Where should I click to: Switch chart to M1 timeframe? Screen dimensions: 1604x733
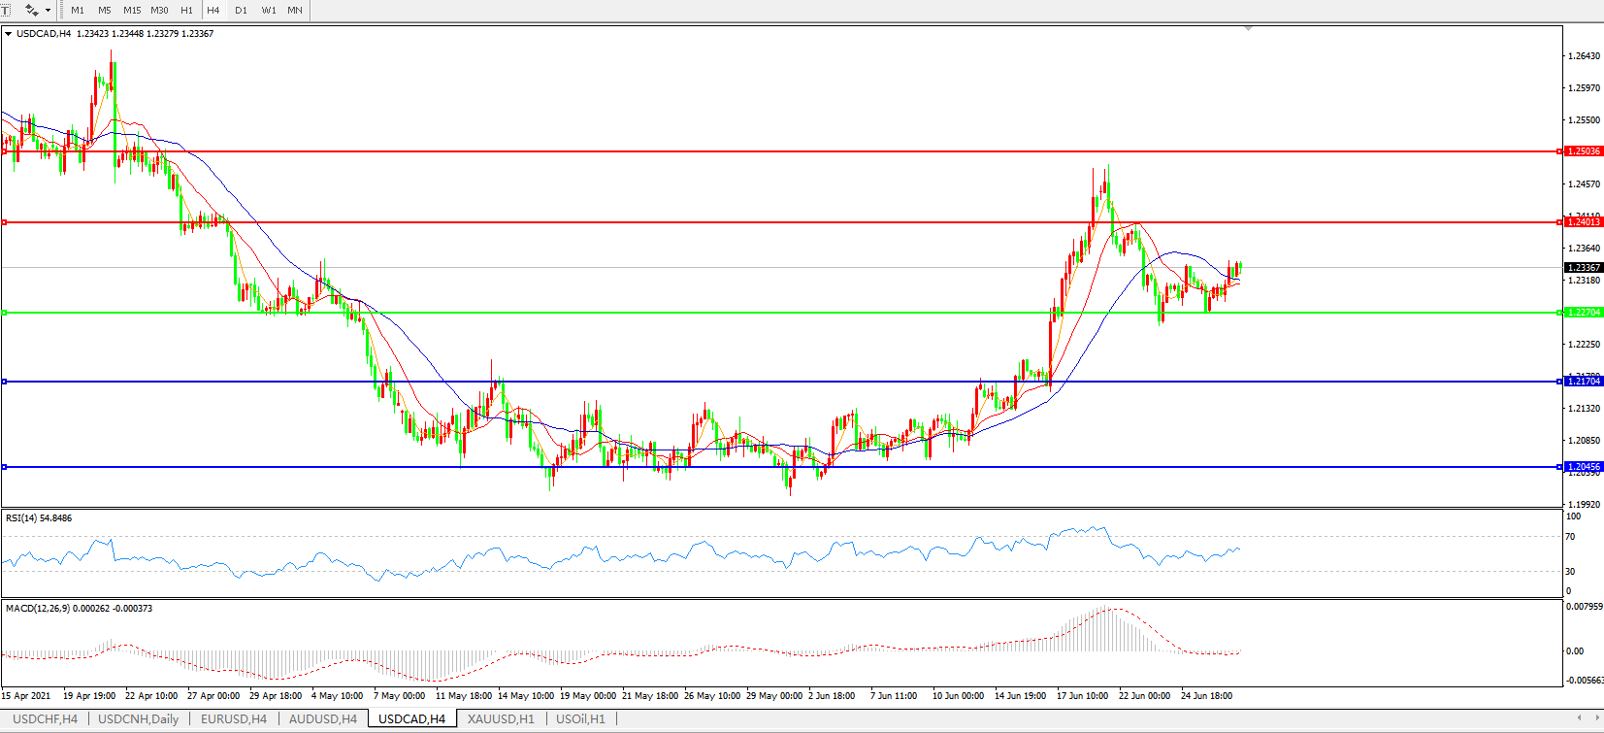[78, 10]
